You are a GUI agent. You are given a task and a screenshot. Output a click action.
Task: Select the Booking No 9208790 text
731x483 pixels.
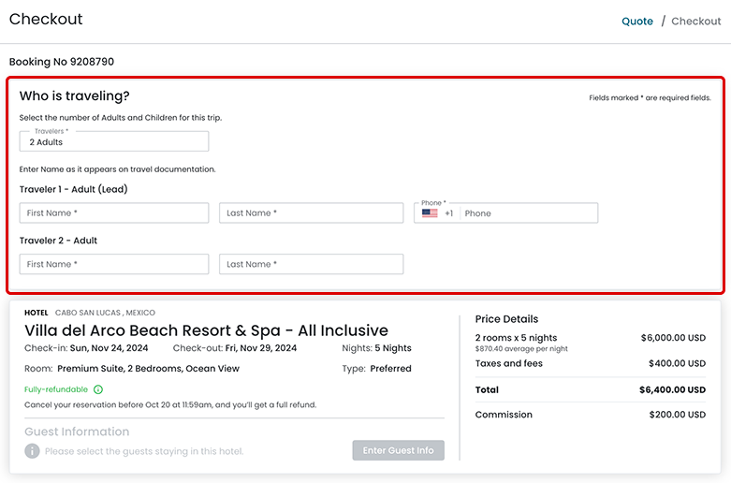62,62
